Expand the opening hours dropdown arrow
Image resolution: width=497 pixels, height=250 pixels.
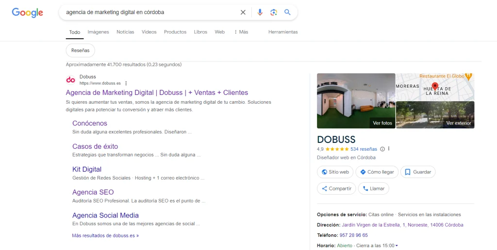click(x=397, y=246)
